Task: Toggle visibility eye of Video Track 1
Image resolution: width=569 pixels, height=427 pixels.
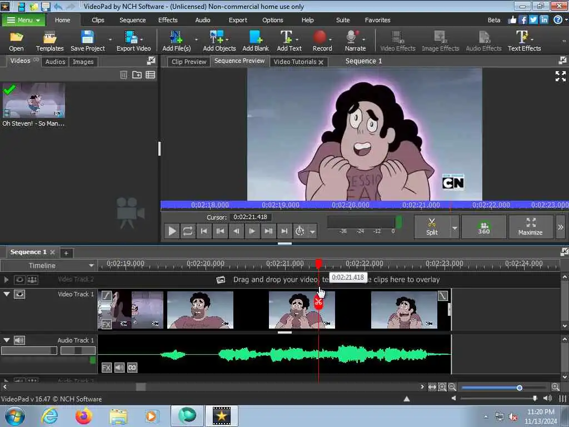Action: point(19,294)
